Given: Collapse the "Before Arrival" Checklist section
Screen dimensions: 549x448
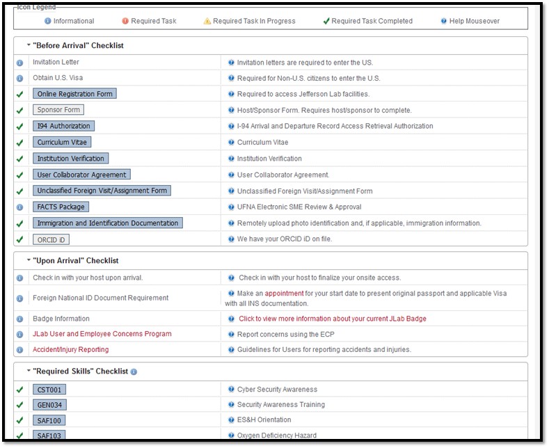Looking at the screenshot, I should tap(29, 45).
